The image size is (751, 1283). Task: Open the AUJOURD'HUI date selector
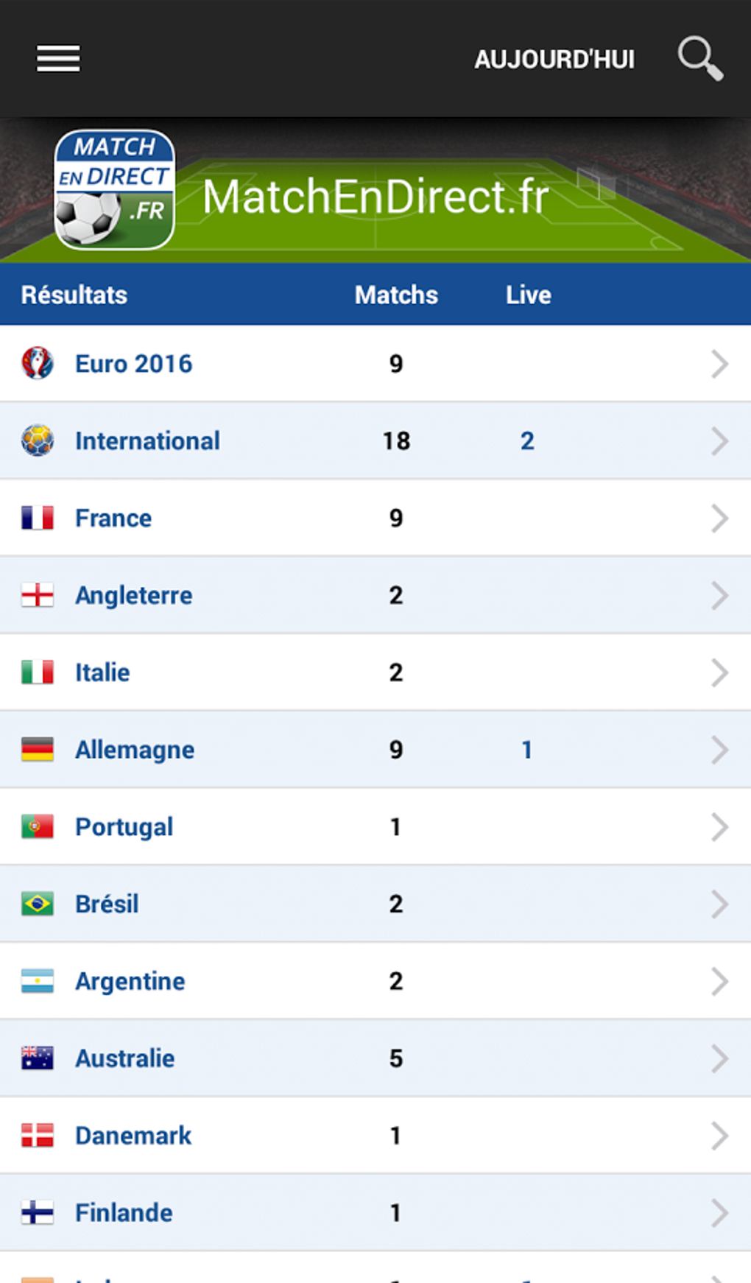click(x=554, y=59)
